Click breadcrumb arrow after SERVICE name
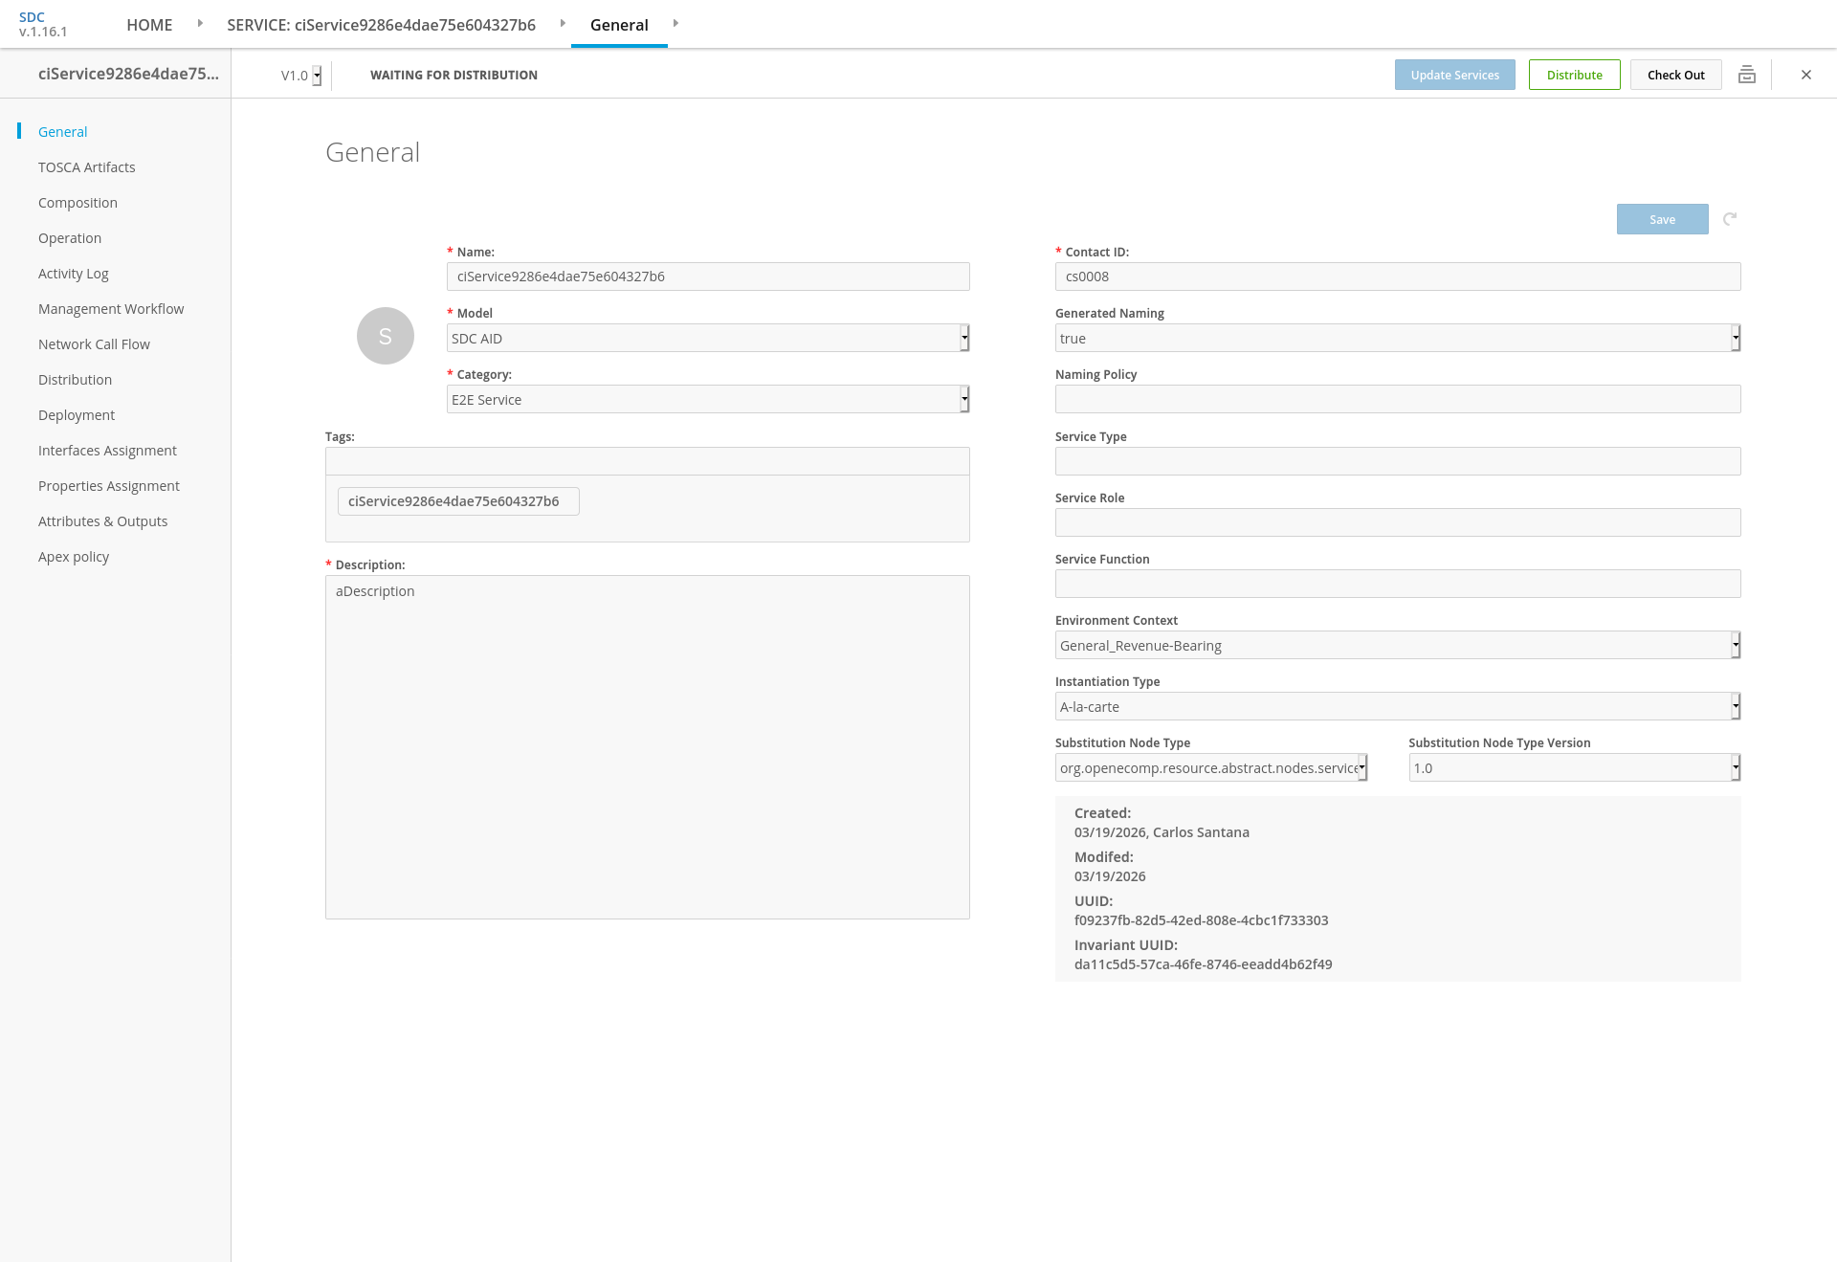Screen dimensions: 1837x1262 pos(563,23)
